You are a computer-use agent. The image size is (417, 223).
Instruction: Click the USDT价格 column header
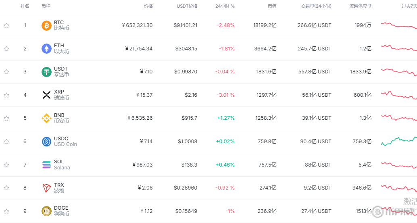[187, 6]
